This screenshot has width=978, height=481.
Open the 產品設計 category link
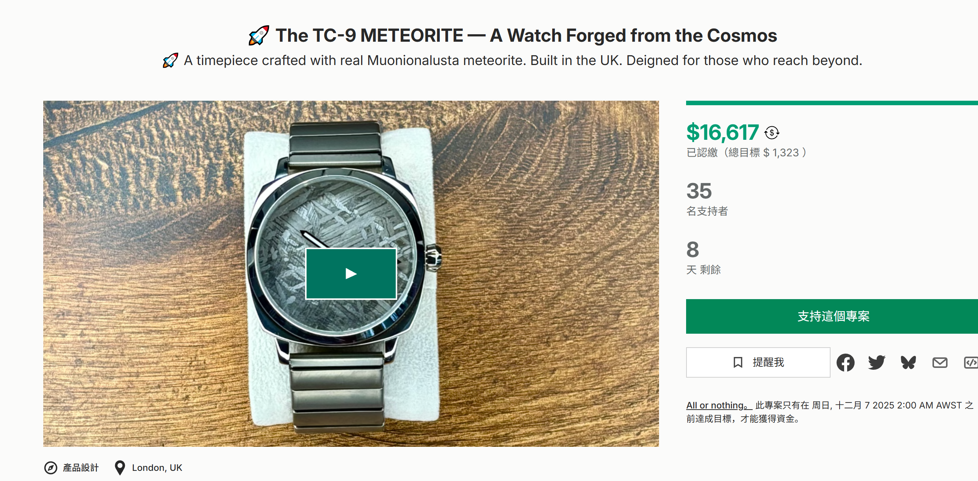click(80, 468)
